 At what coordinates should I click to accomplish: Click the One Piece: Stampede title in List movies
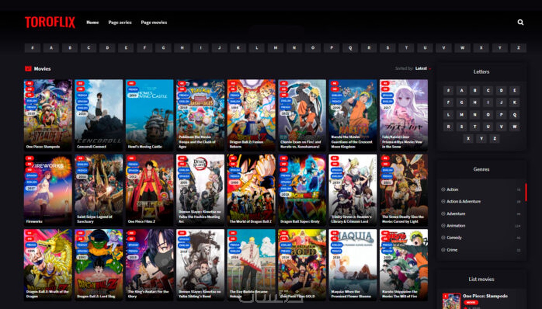click(485, 296)
